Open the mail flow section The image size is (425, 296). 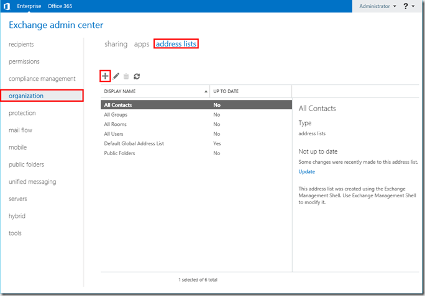pos(21,130)
